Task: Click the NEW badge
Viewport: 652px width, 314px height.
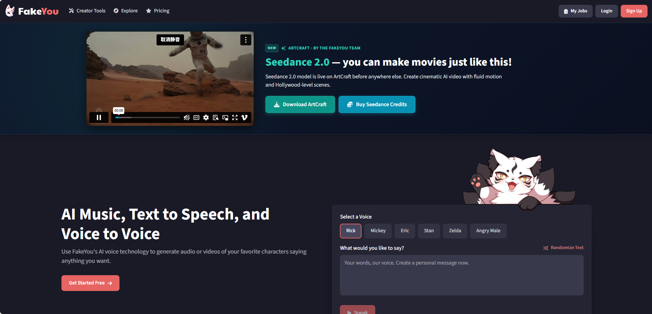Action: 272,48
